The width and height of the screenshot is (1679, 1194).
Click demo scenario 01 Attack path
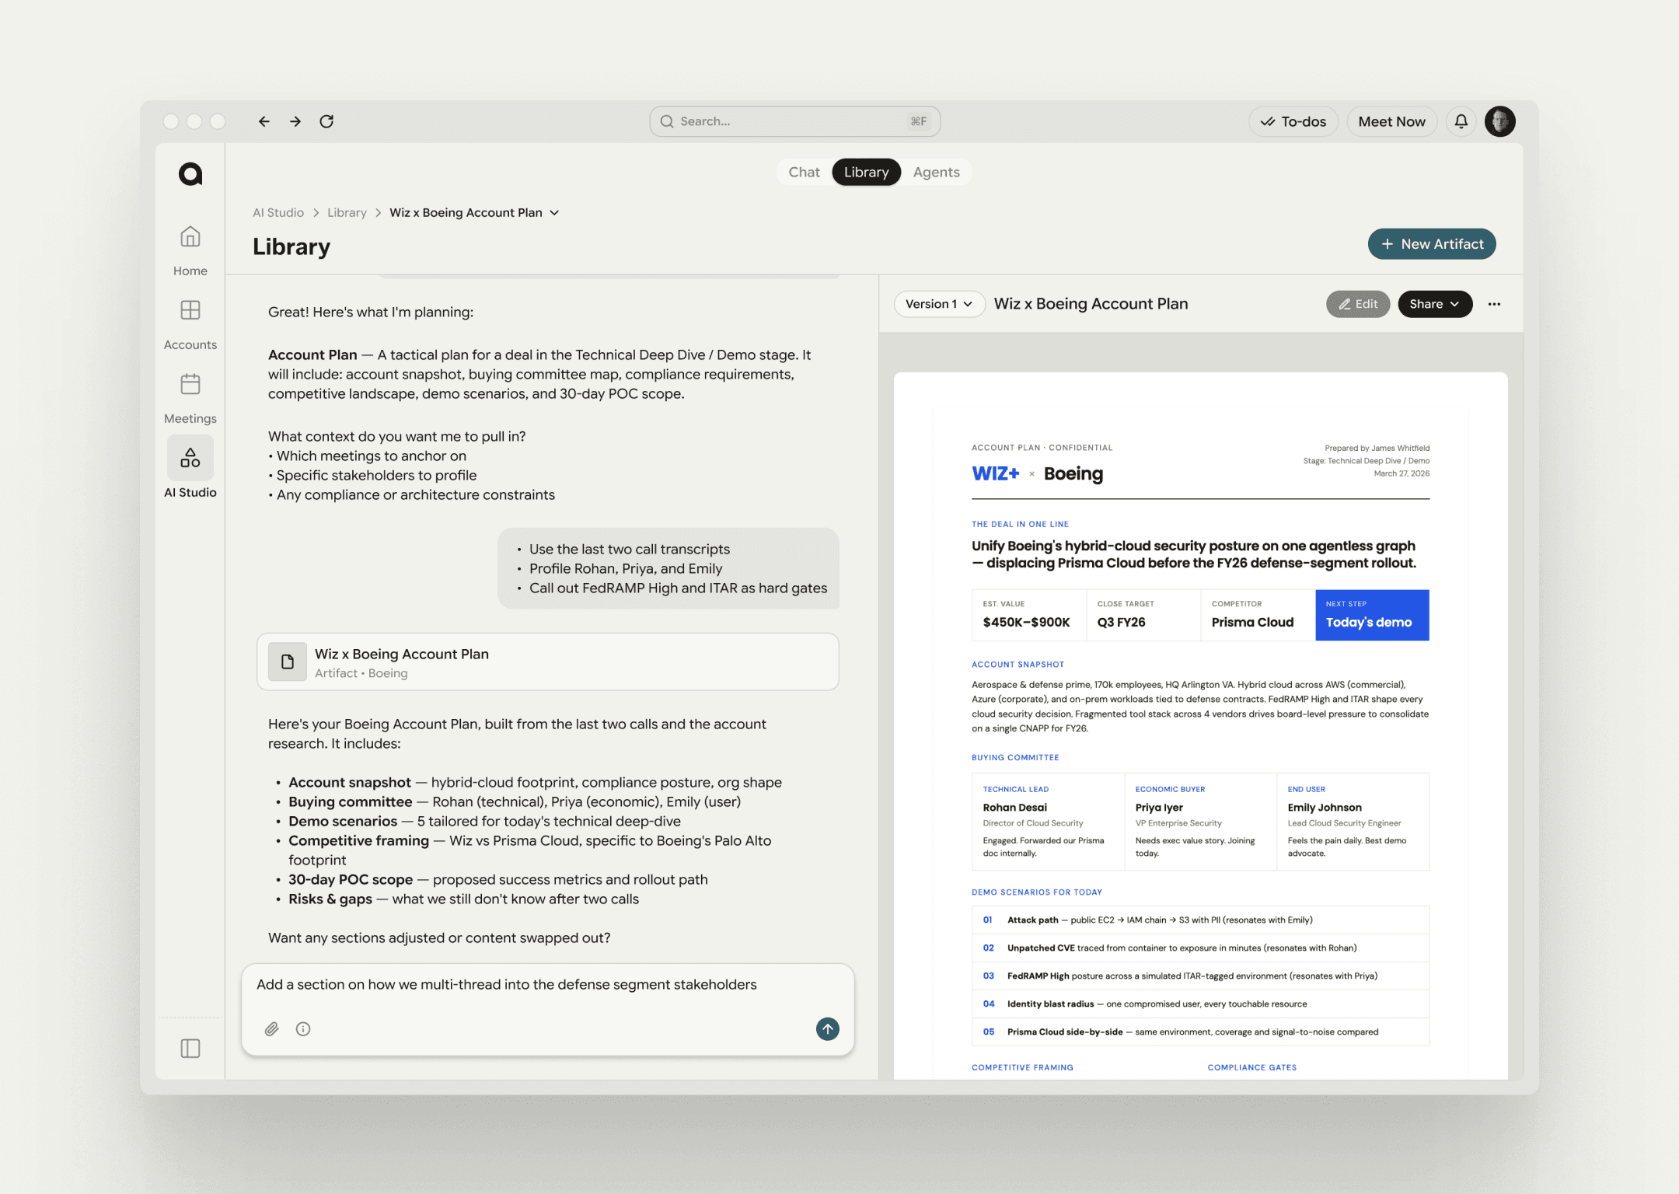coord(1200,920)
